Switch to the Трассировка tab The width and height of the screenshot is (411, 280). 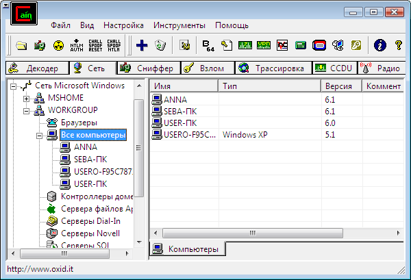click(273, 68)
